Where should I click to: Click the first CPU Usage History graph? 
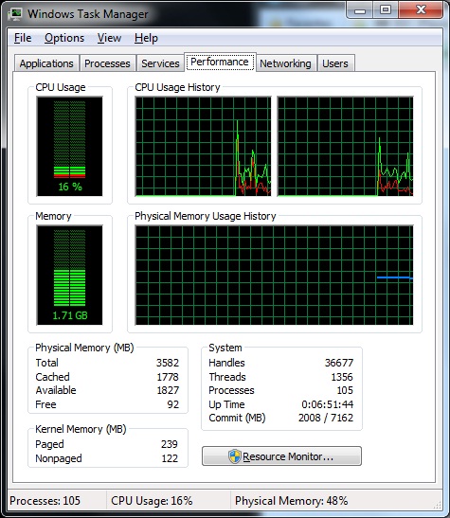(x=203, y=147)
